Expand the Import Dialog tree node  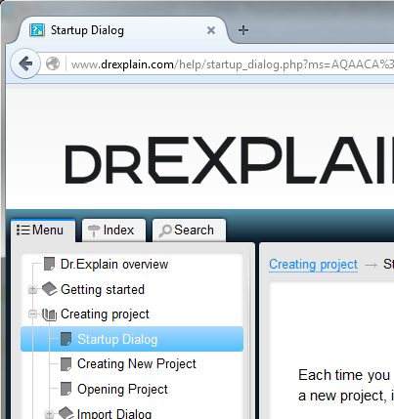[x=49, y=414]
